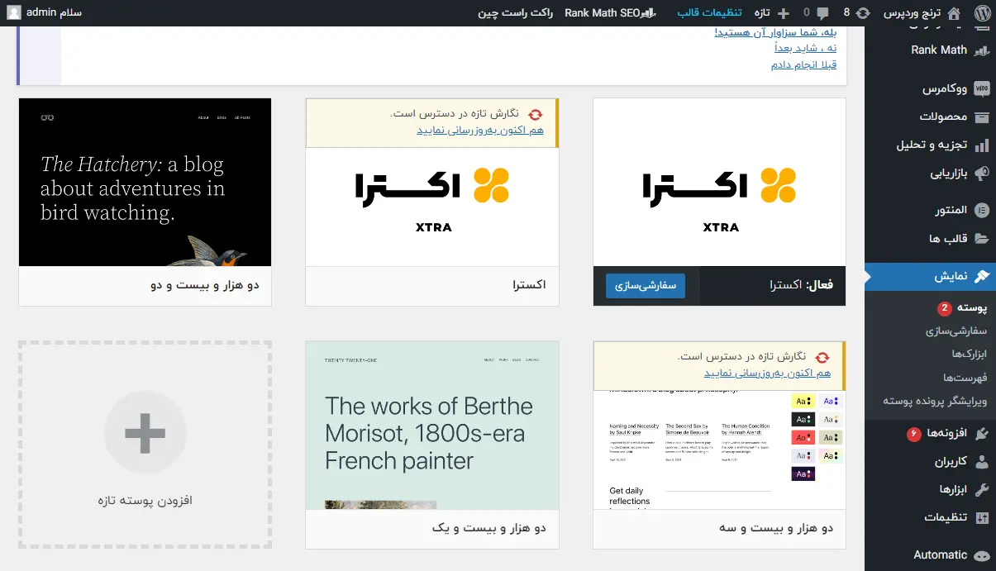
Task: Open محصولات in the sidebar
Action: (943, 117)
